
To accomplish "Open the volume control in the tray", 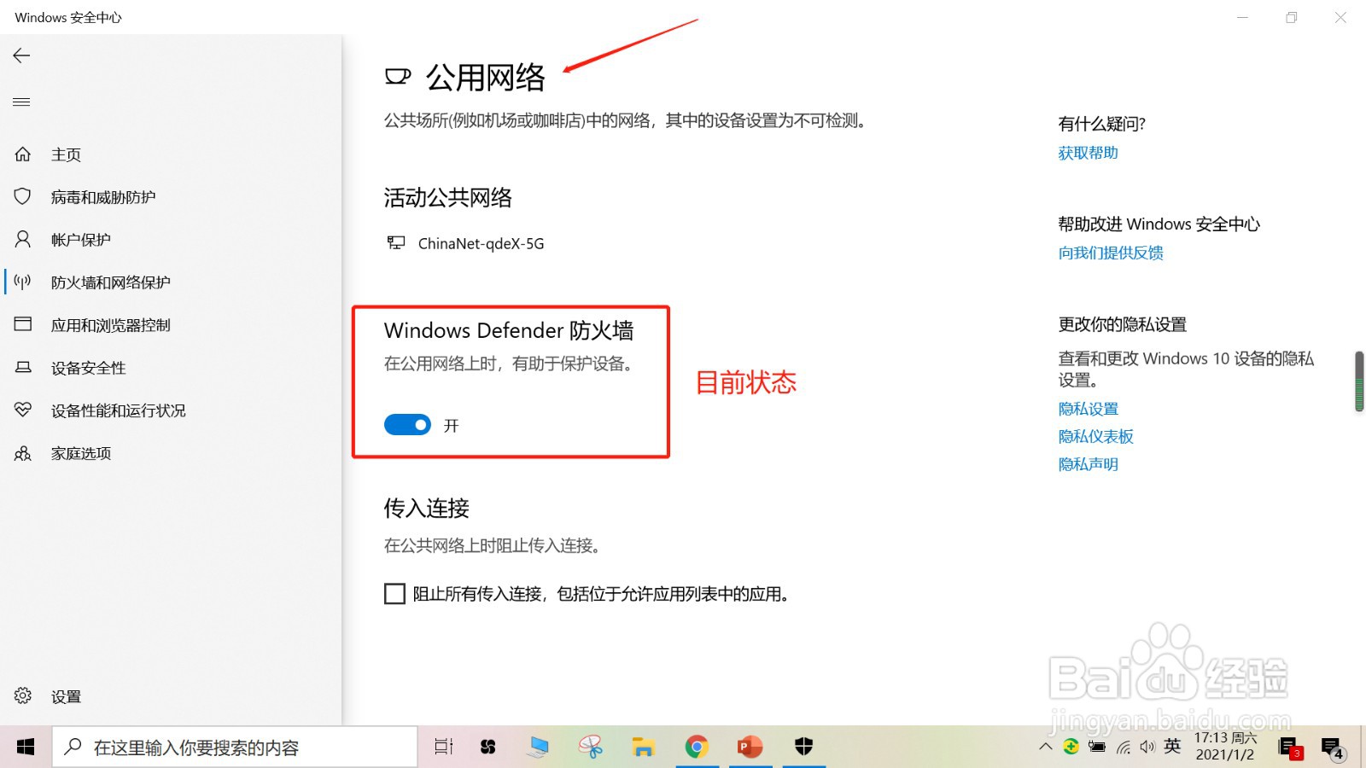I will (1147, 746).
